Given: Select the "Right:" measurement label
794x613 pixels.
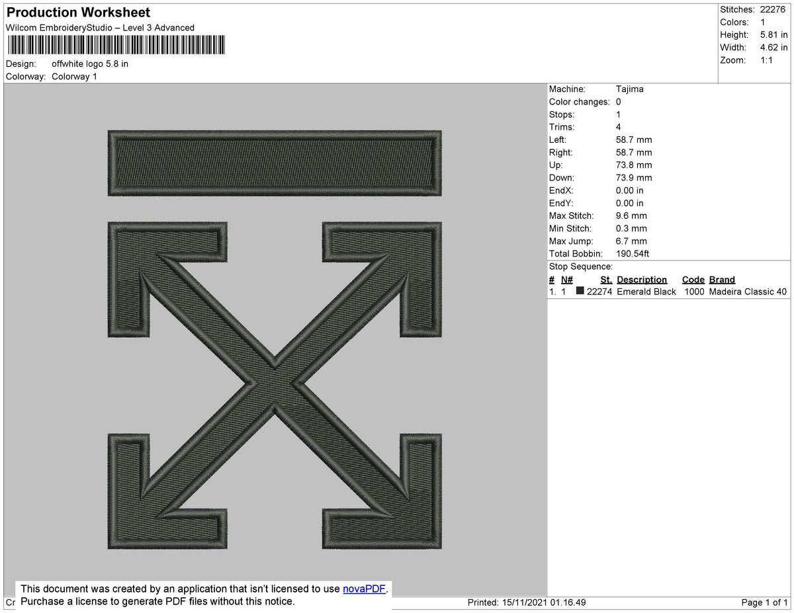Looking at the screenshot, I should click(561, 152).
